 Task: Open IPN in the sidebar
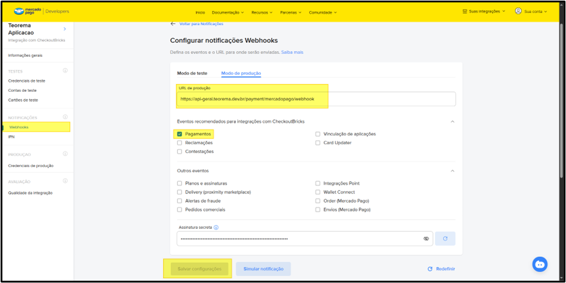point(11,137)
